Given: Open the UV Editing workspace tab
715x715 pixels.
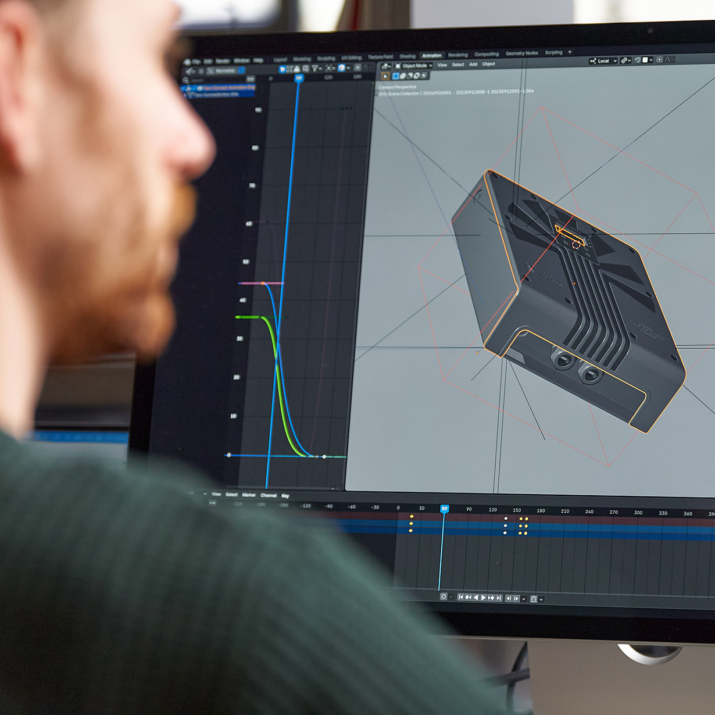Looking at the screenshot, I should coord(351,58).
